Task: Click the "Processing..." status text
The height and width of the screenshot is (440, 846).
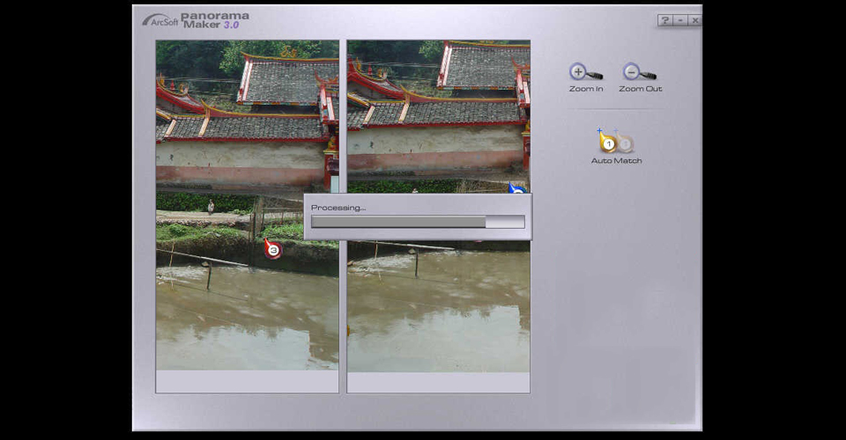Action: (x=338, y=208)
